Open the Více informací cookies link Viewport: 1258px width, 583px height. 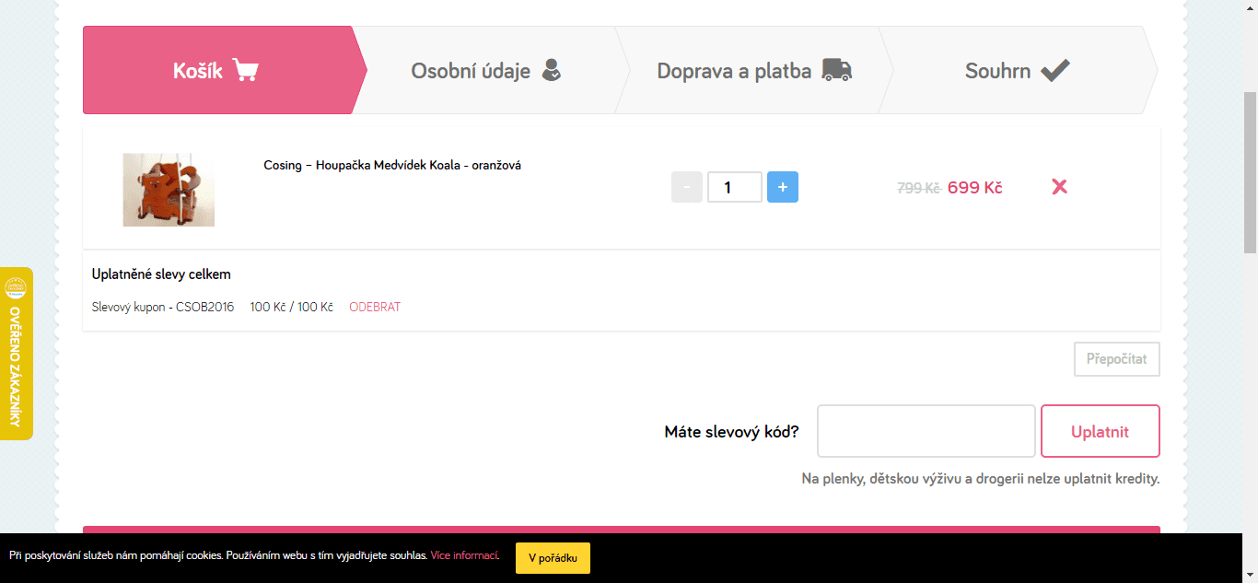click(x=462, y=556)
